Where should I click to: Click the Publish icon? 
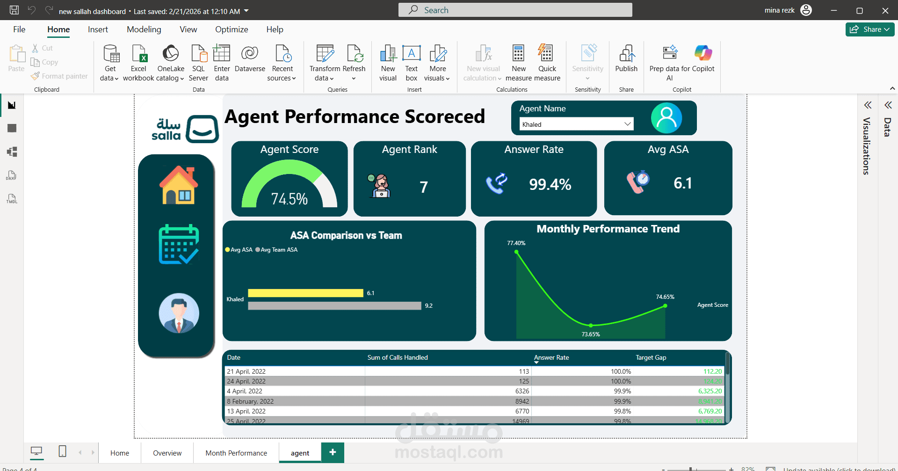point(626,53)
